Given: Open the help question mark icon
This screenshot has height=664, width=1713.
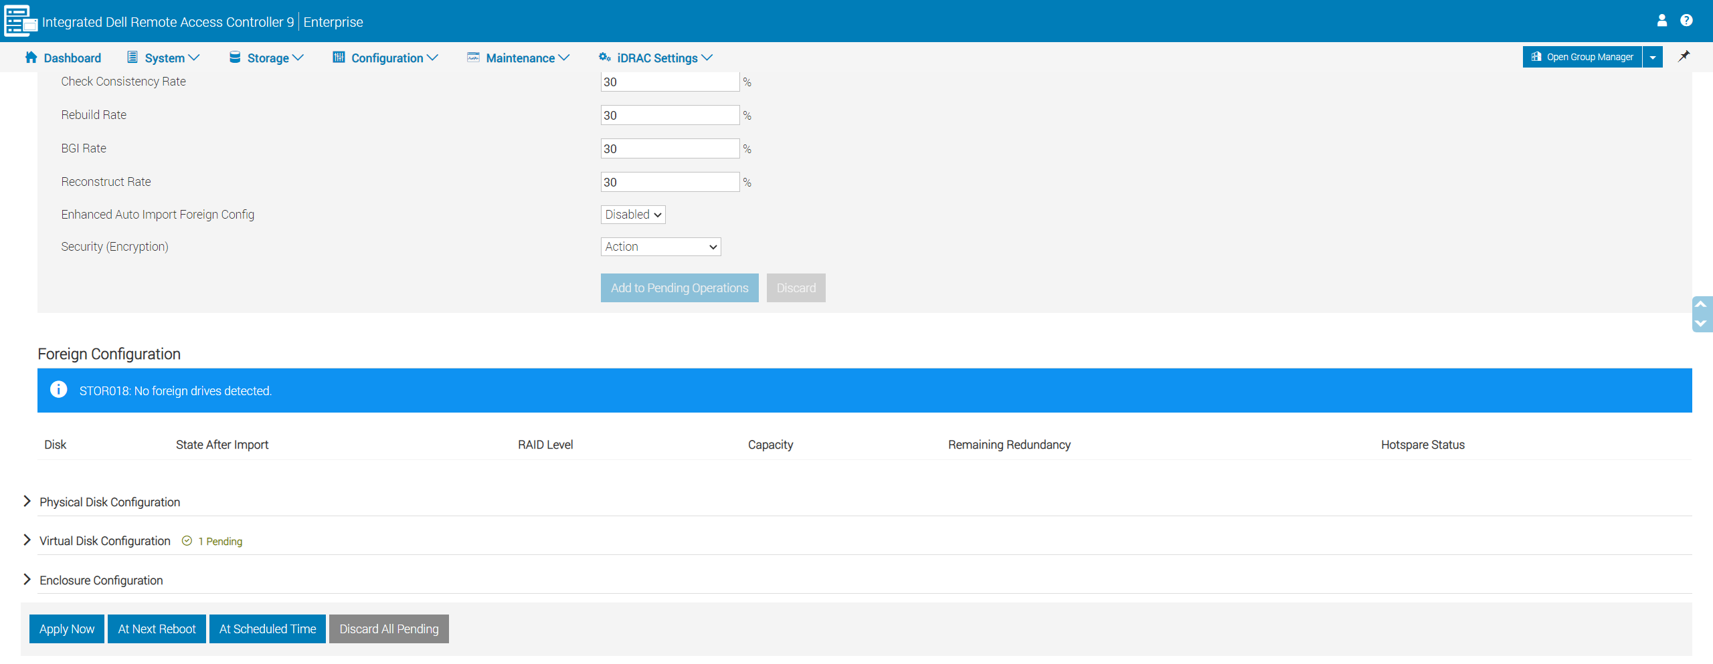Looking at the screenshot, I should point(1686,21).
